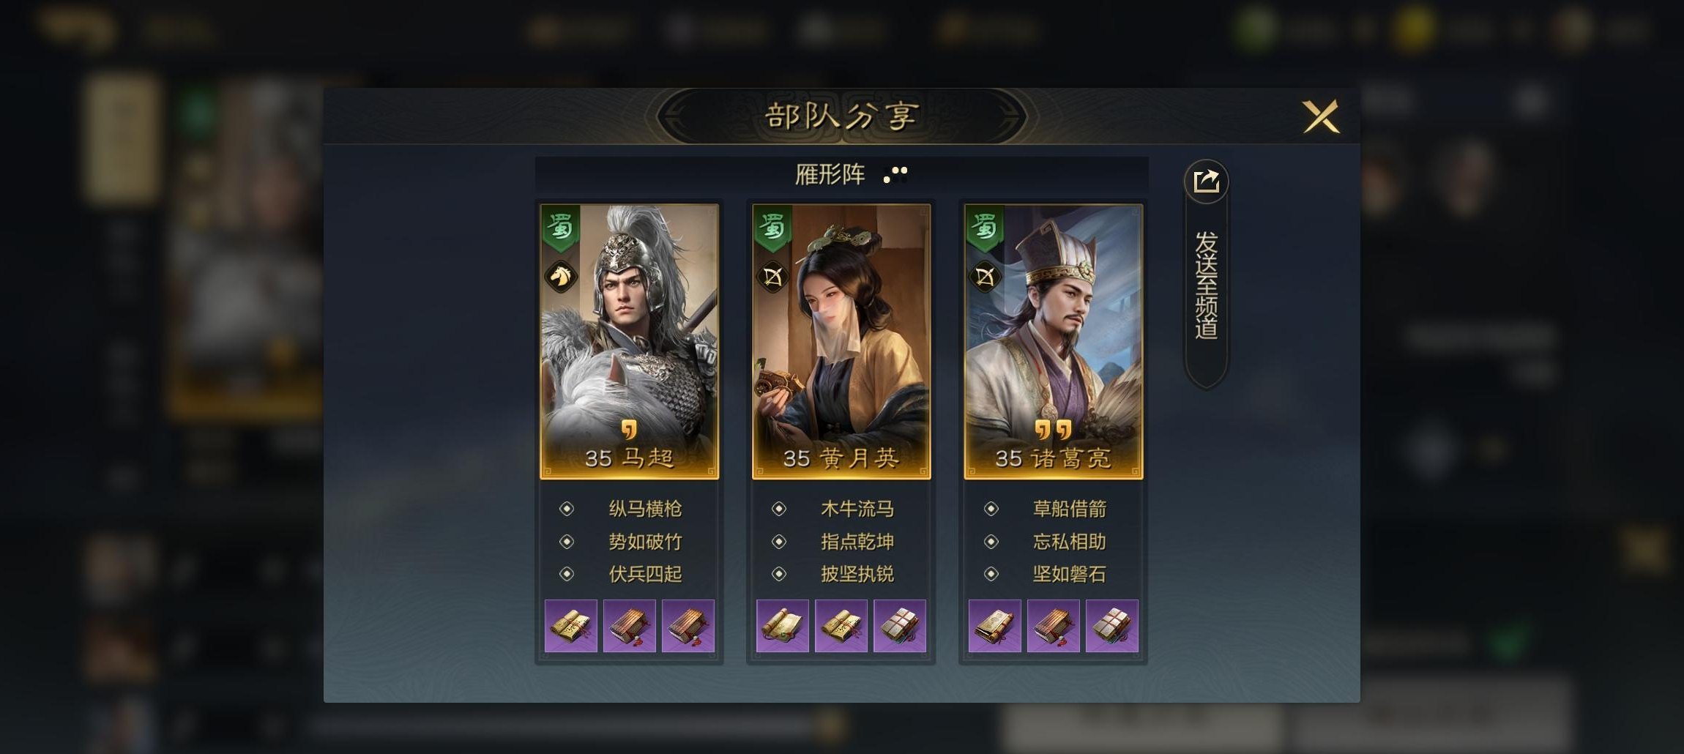Select the 坚如磐石 skill
1684x754 pixels.
coord(1069,574)
